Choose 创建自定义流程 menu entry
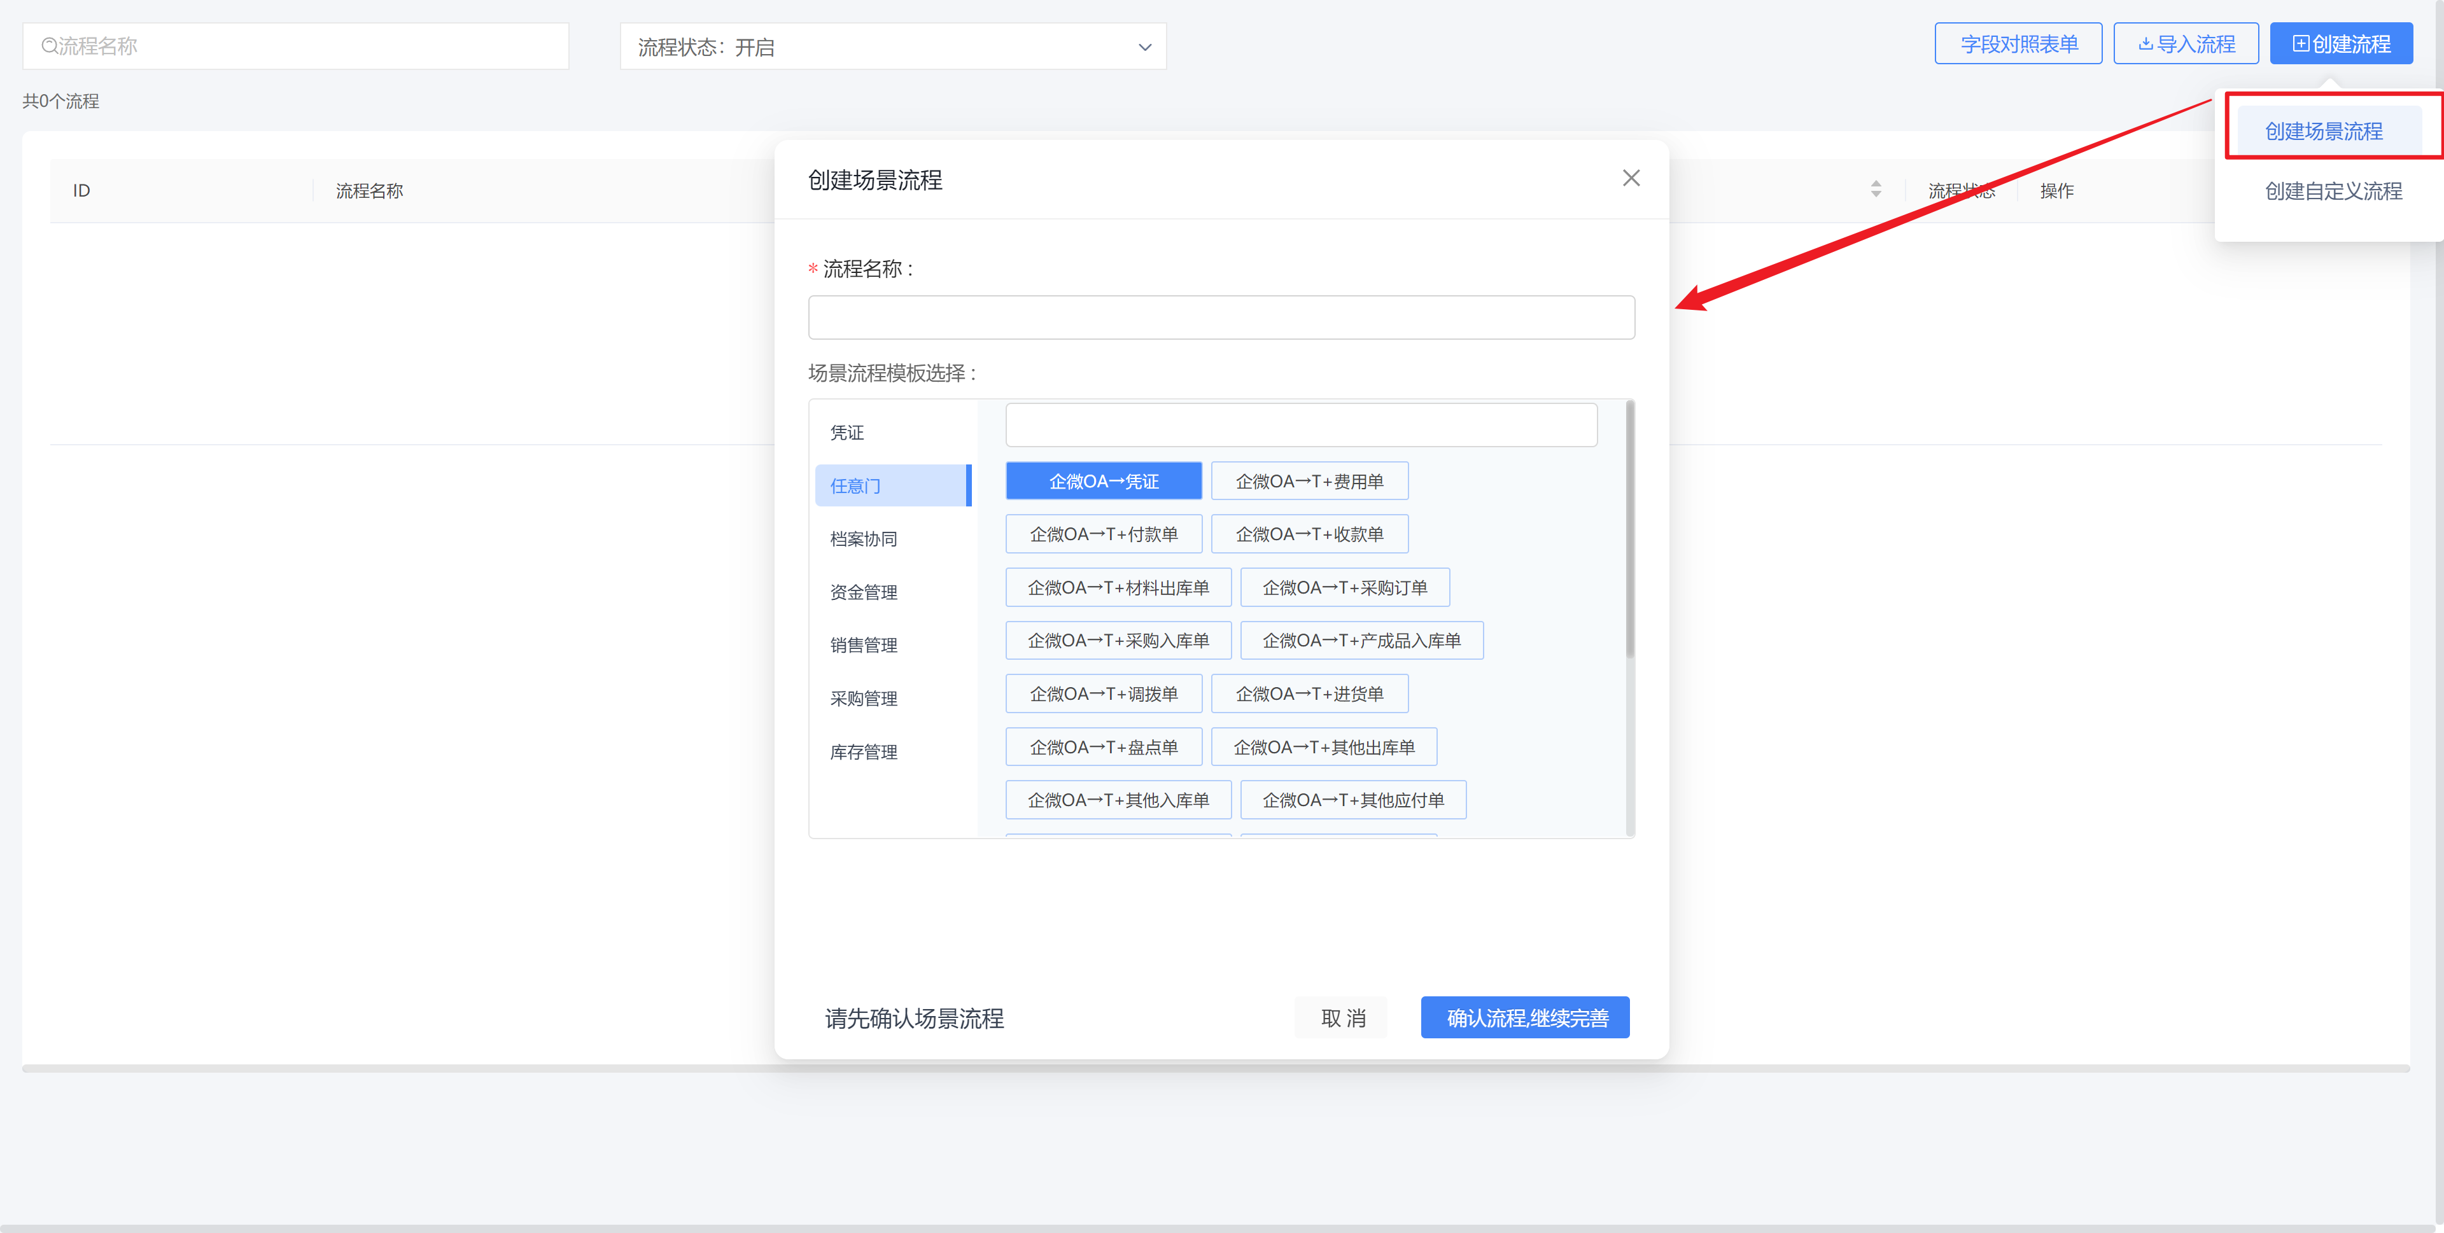This screenshot has width=2444, height=1233. [x=2333, y=192]
